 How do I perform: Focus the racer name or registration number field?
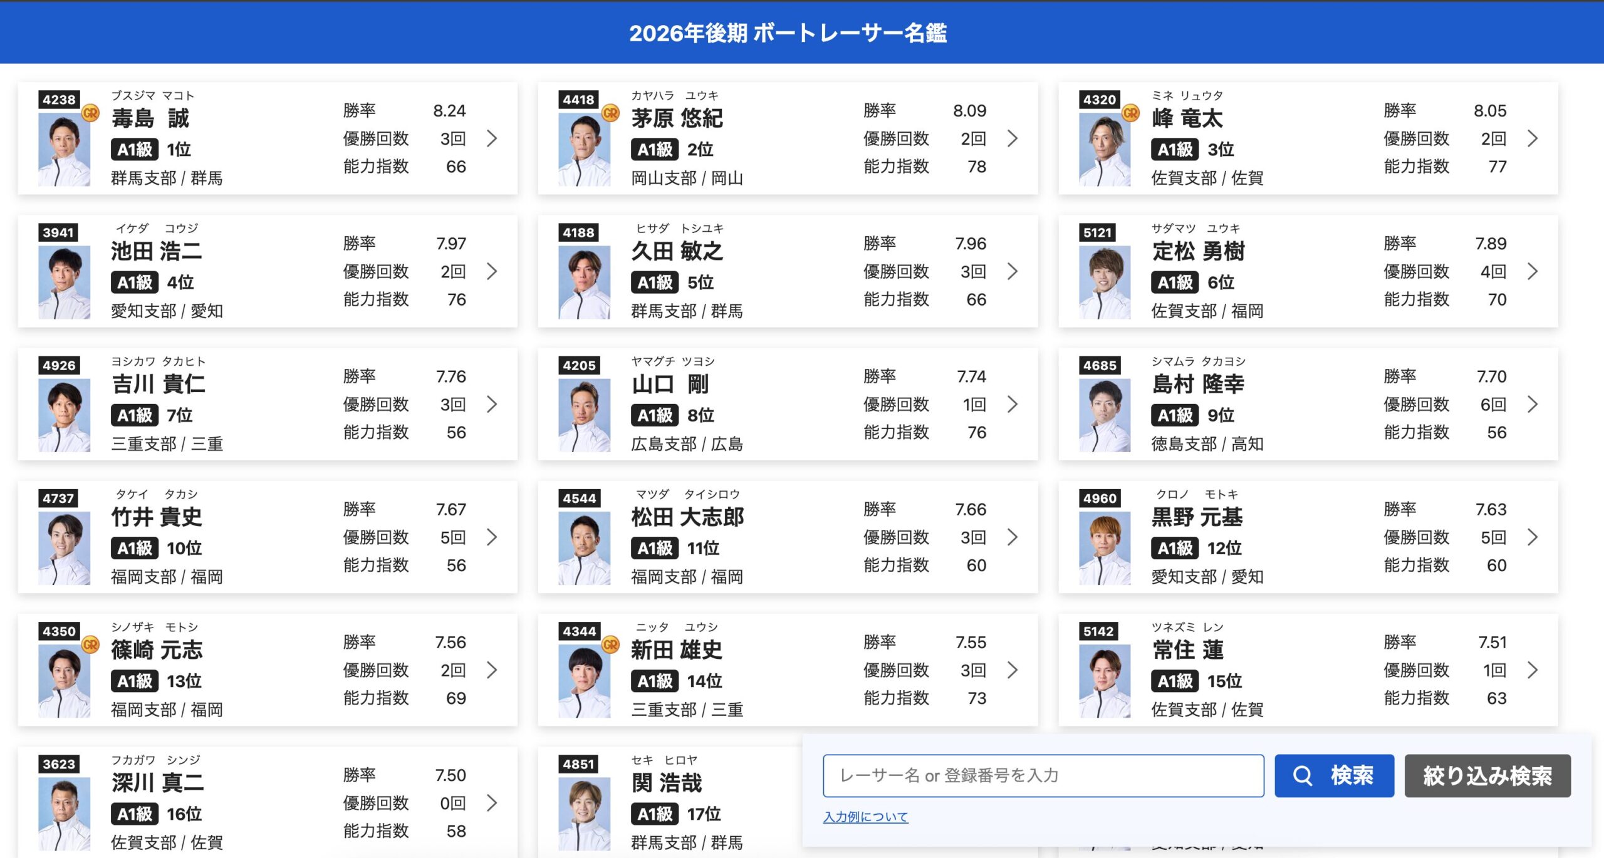click(x=1043, y=775)
